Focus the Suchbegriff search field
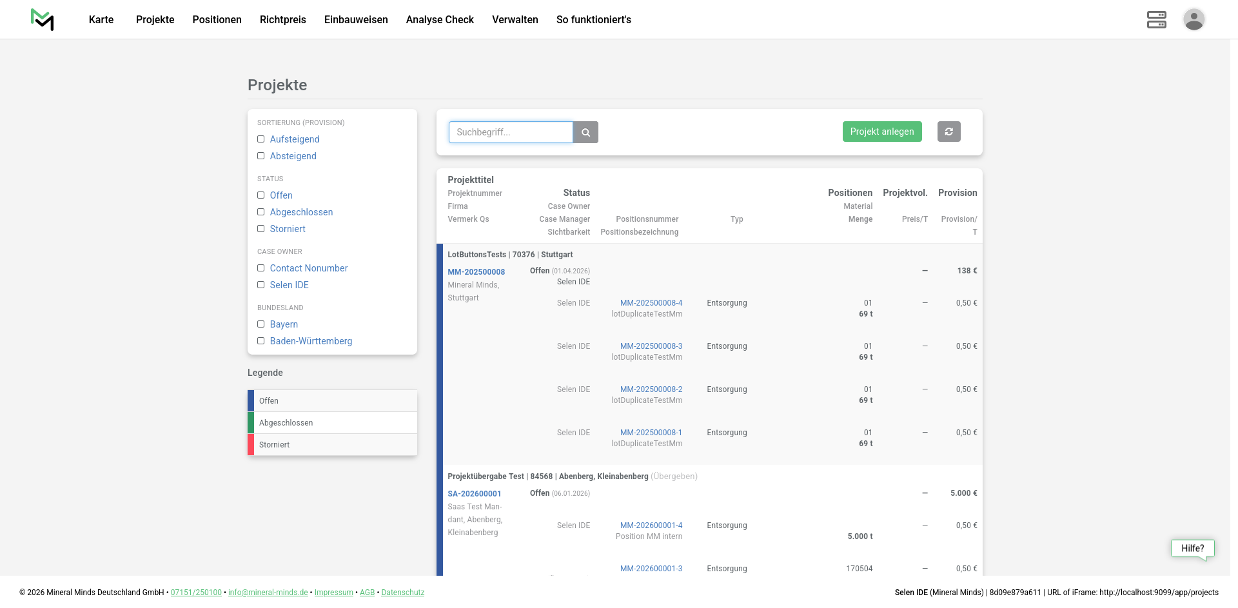Image resolution: width=1238 pixels, height=608 pixels. pos(511,132)
